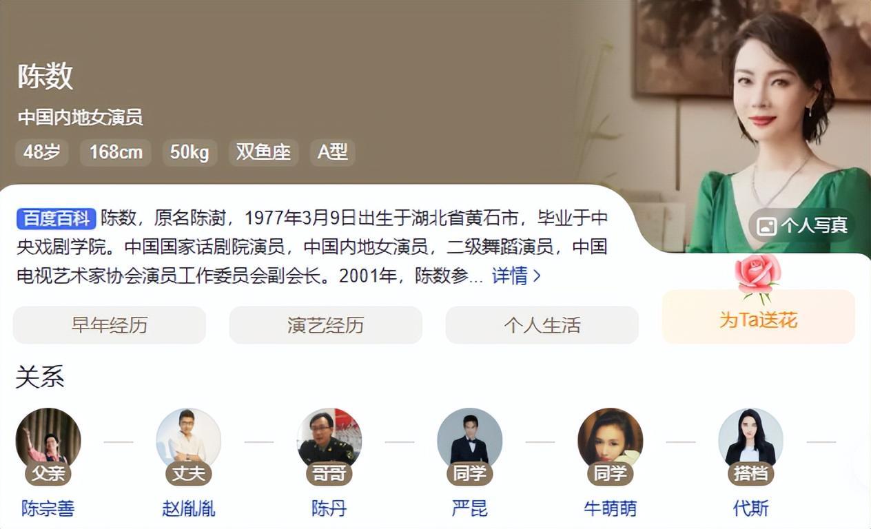Switch to 演艺经历 tab
871x529 pixels.
(326, 325)
